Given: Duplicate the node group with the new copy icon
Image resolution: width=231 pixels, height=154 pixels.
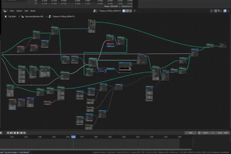Looking at the screenshot, I should coord(127,11).
